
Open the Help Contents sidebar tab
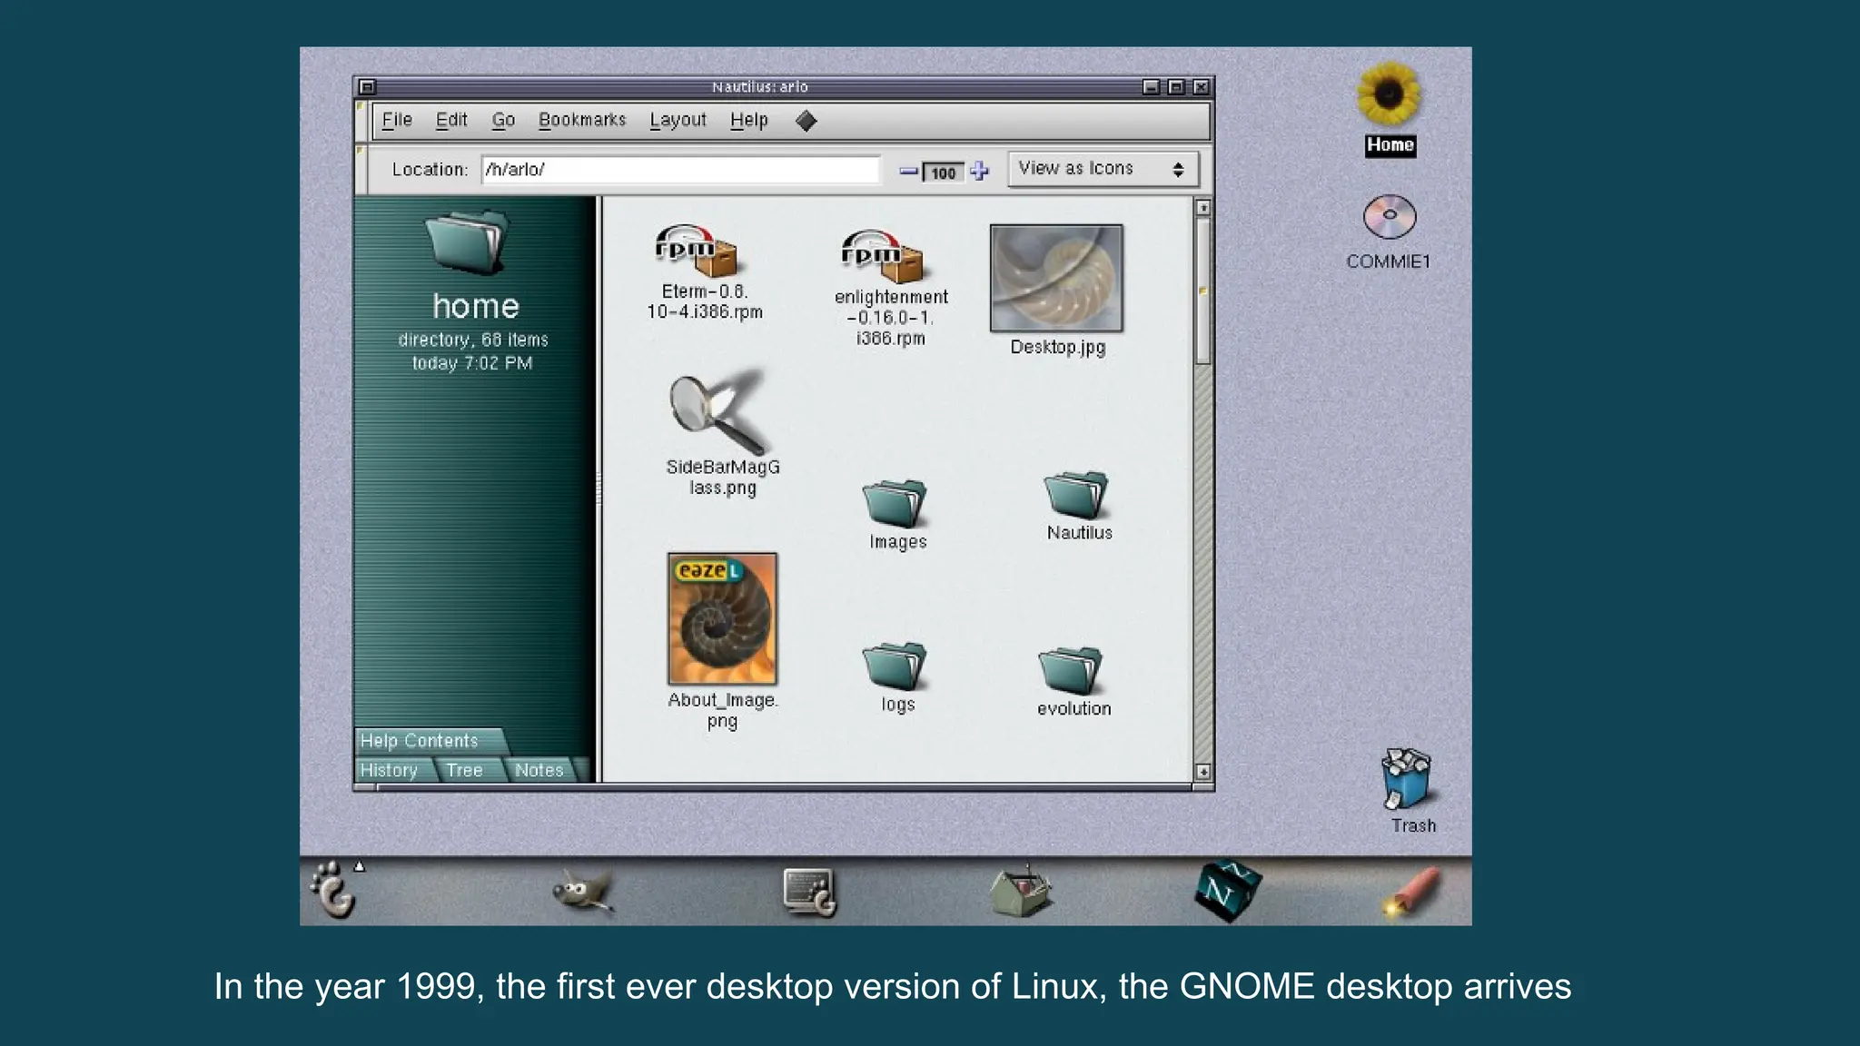(x=420, y=741)
